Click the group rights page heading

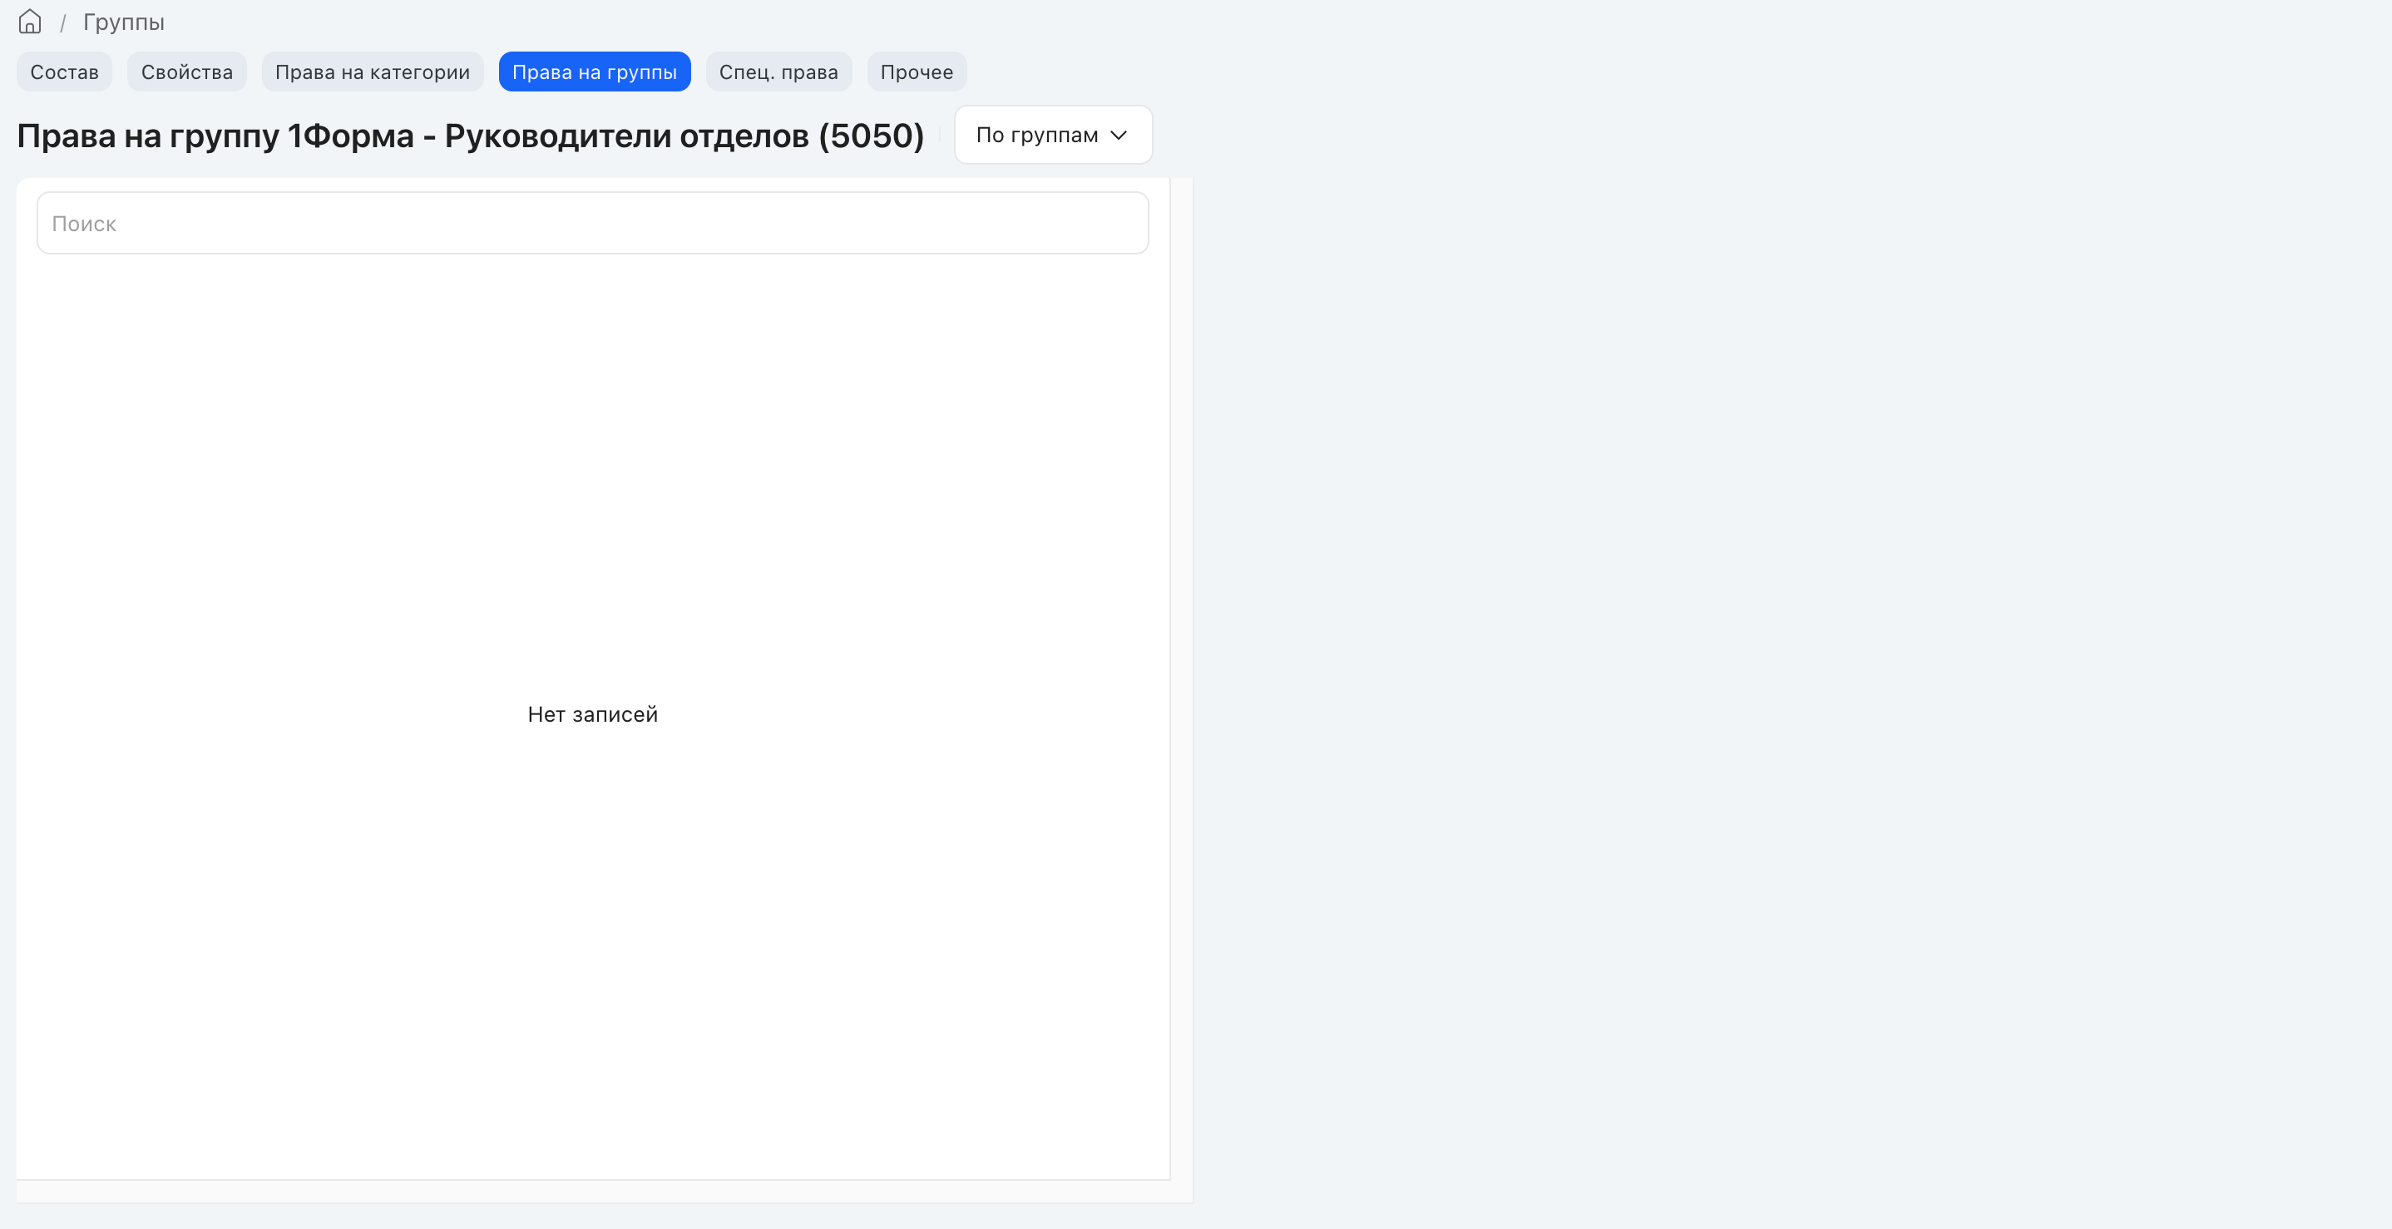tap(470, 136)
